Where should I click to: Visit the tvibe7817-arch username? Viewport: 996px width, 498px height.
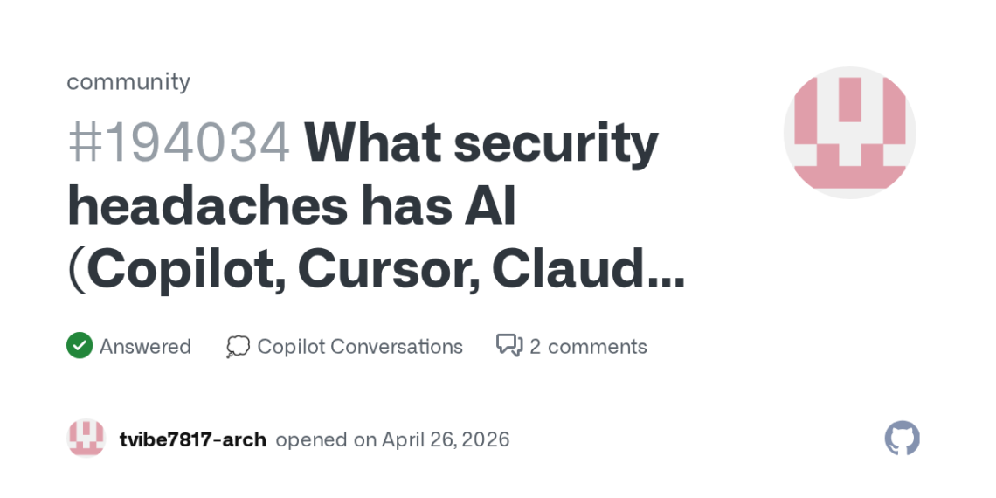coord(192,439)
